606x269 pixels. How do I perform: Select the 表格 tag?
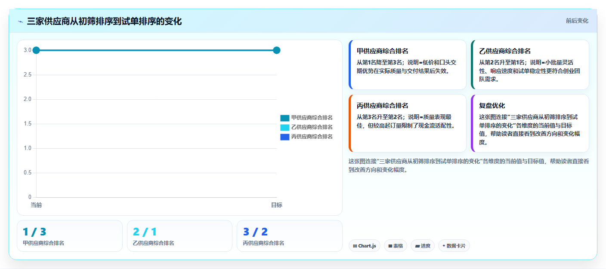[x=395, y=246]
